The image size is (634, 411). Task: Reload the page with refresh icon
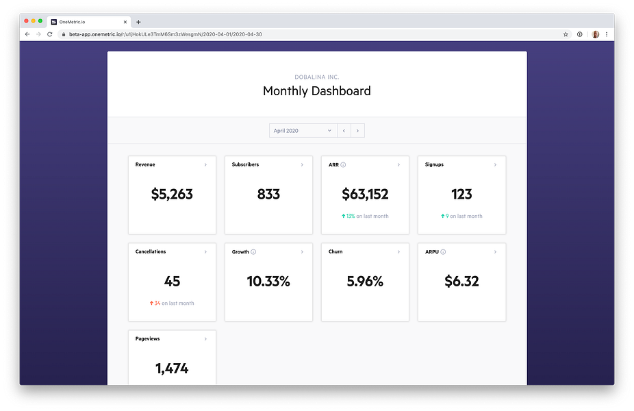(x=50, y=34)
